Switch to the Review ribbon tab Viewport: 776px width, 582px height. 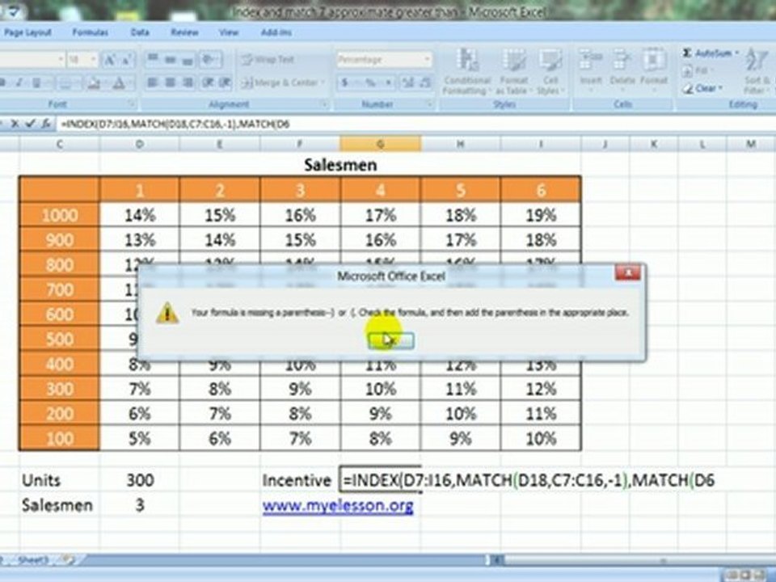click(184, 32)
